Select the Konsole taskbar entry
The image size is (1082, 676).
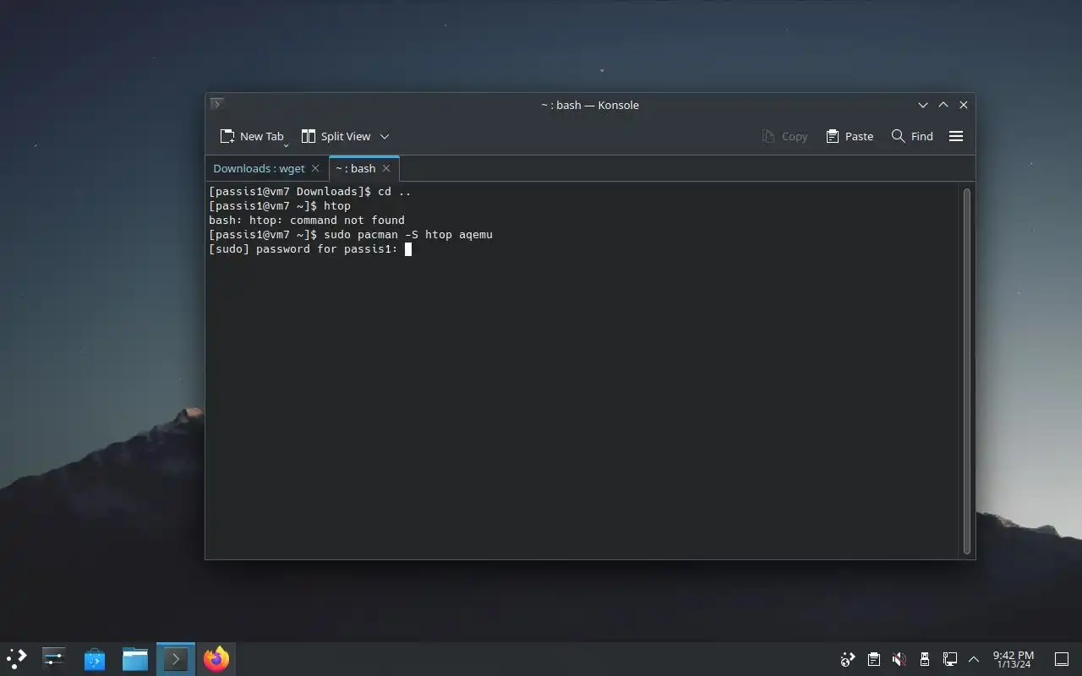[176, 658]
